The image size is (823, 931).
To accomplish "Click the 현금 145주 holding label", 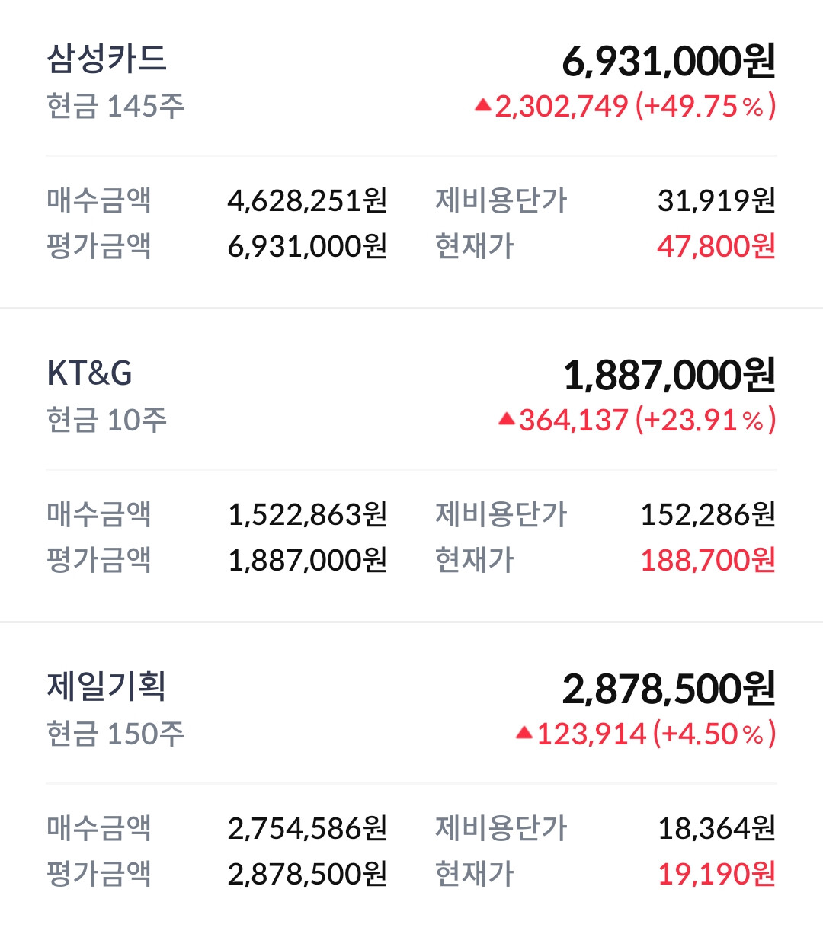I will 115,106.
